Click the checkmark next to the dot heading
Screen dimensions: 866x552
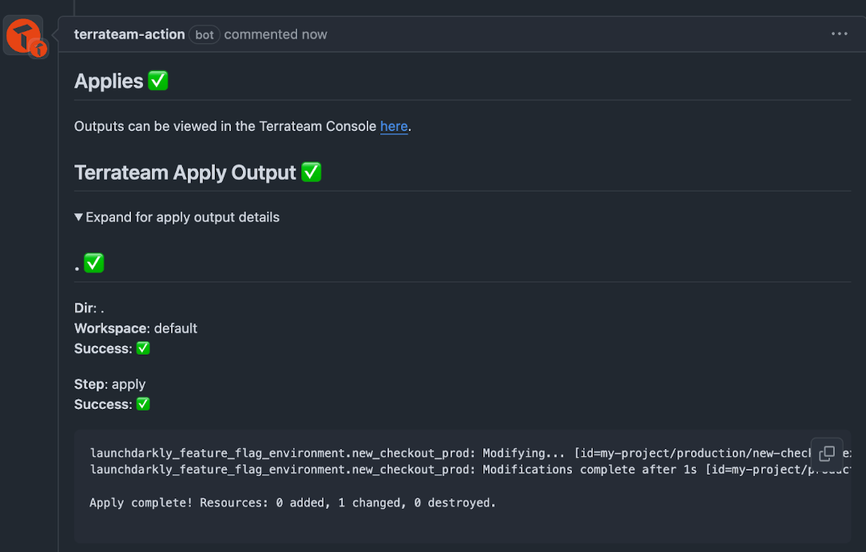click(94, 263)
